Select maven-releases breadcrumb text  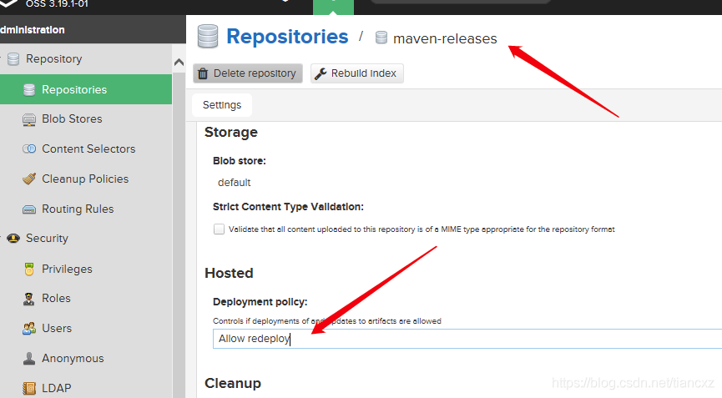click(445, 38)
